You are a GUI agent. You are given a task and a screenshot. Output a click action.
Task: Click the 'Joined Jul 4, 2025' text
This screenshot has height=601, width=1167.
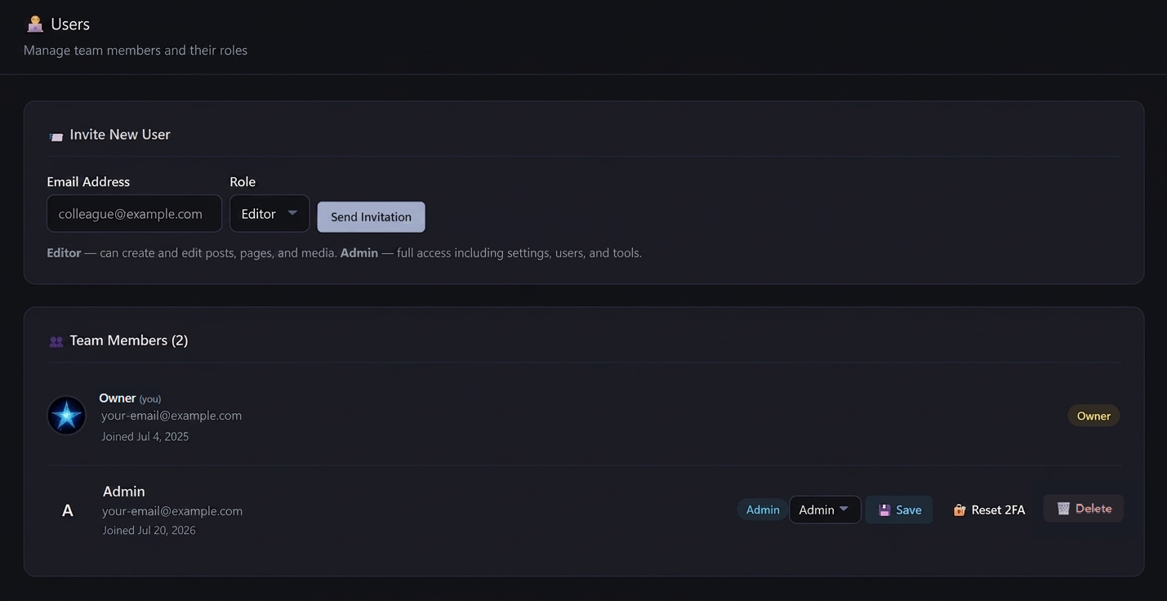(145, 436)
